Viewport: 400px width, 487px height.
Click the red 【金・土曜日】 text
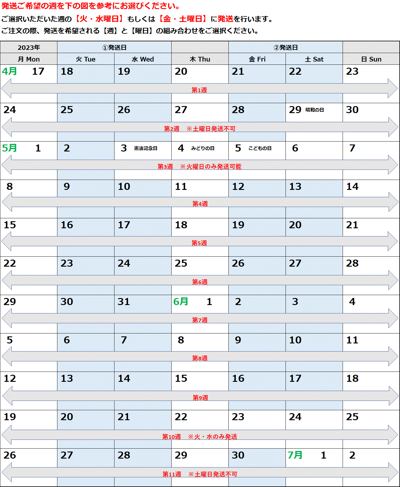click(183, 19)
